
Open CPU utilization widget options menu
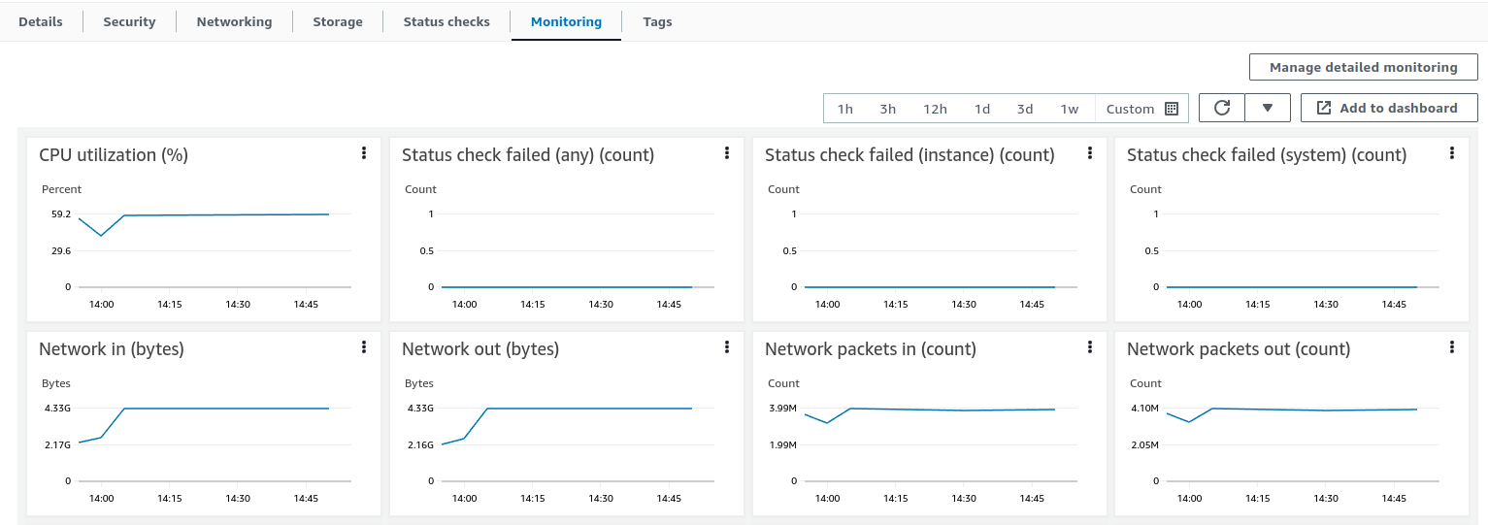[x=364, y=153]
